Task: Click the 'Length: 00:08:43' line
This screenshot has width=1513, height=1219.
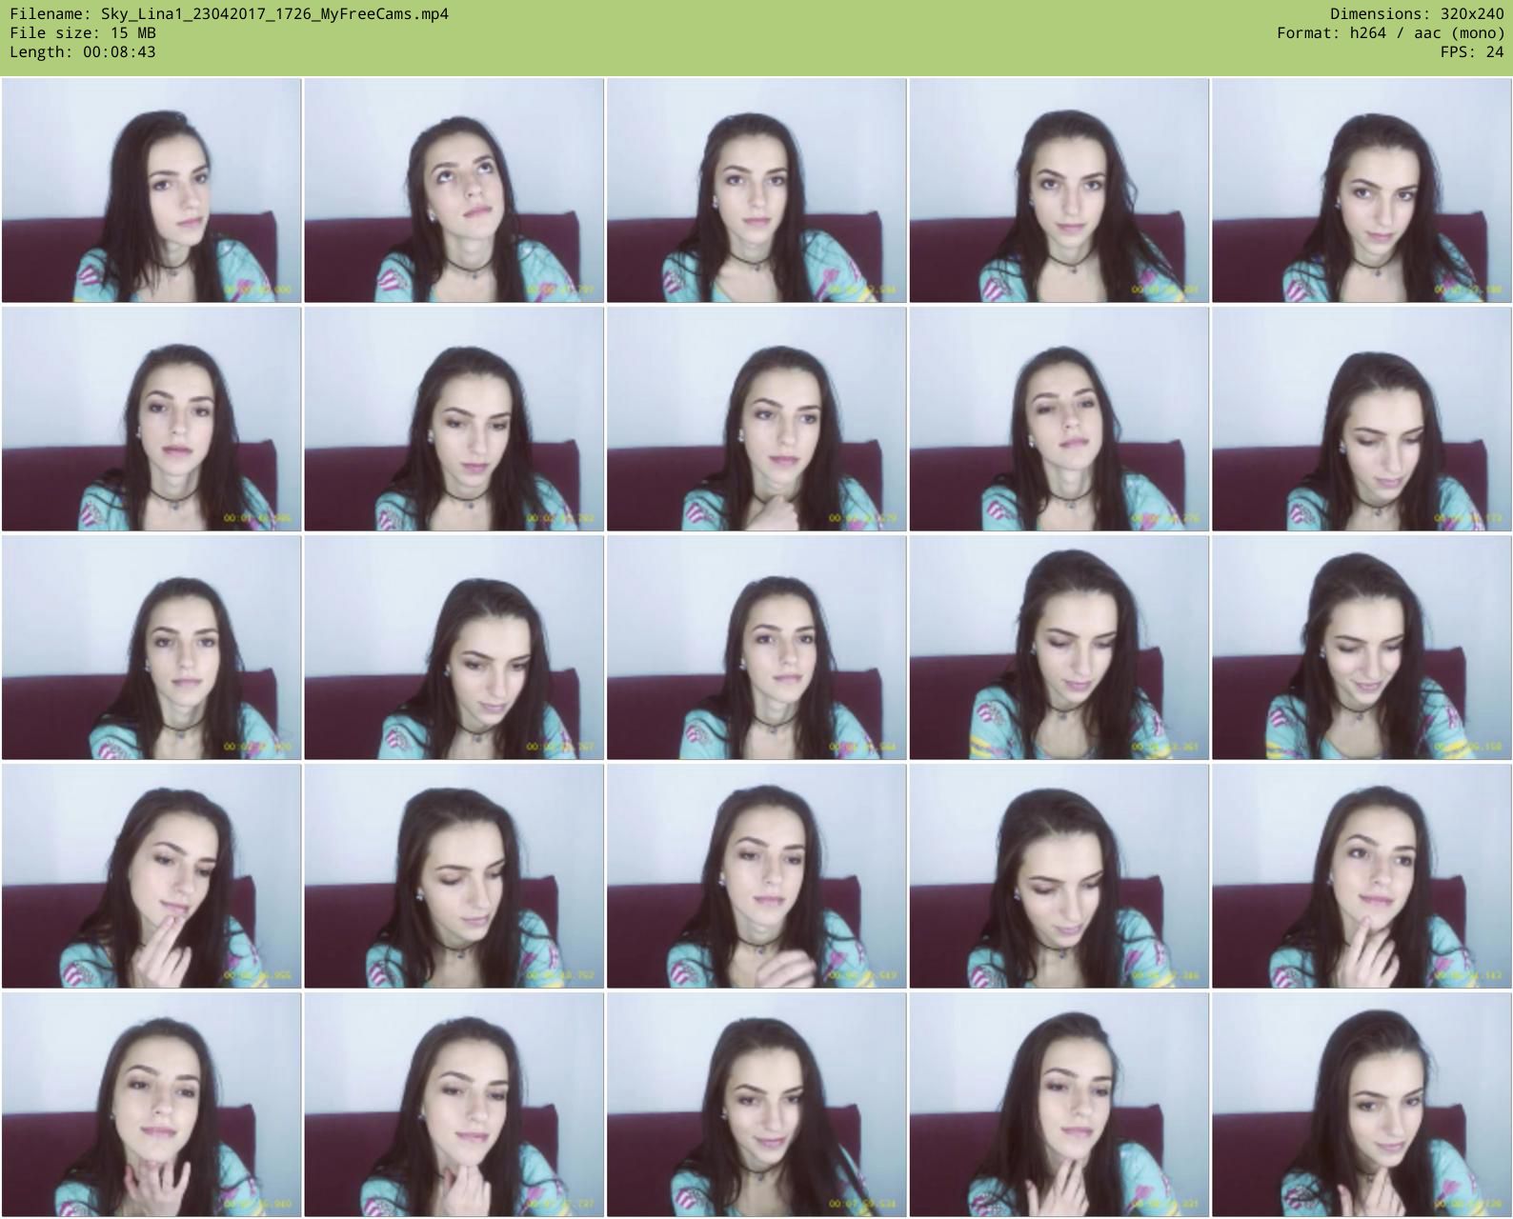Action: (x=83, y=51)
